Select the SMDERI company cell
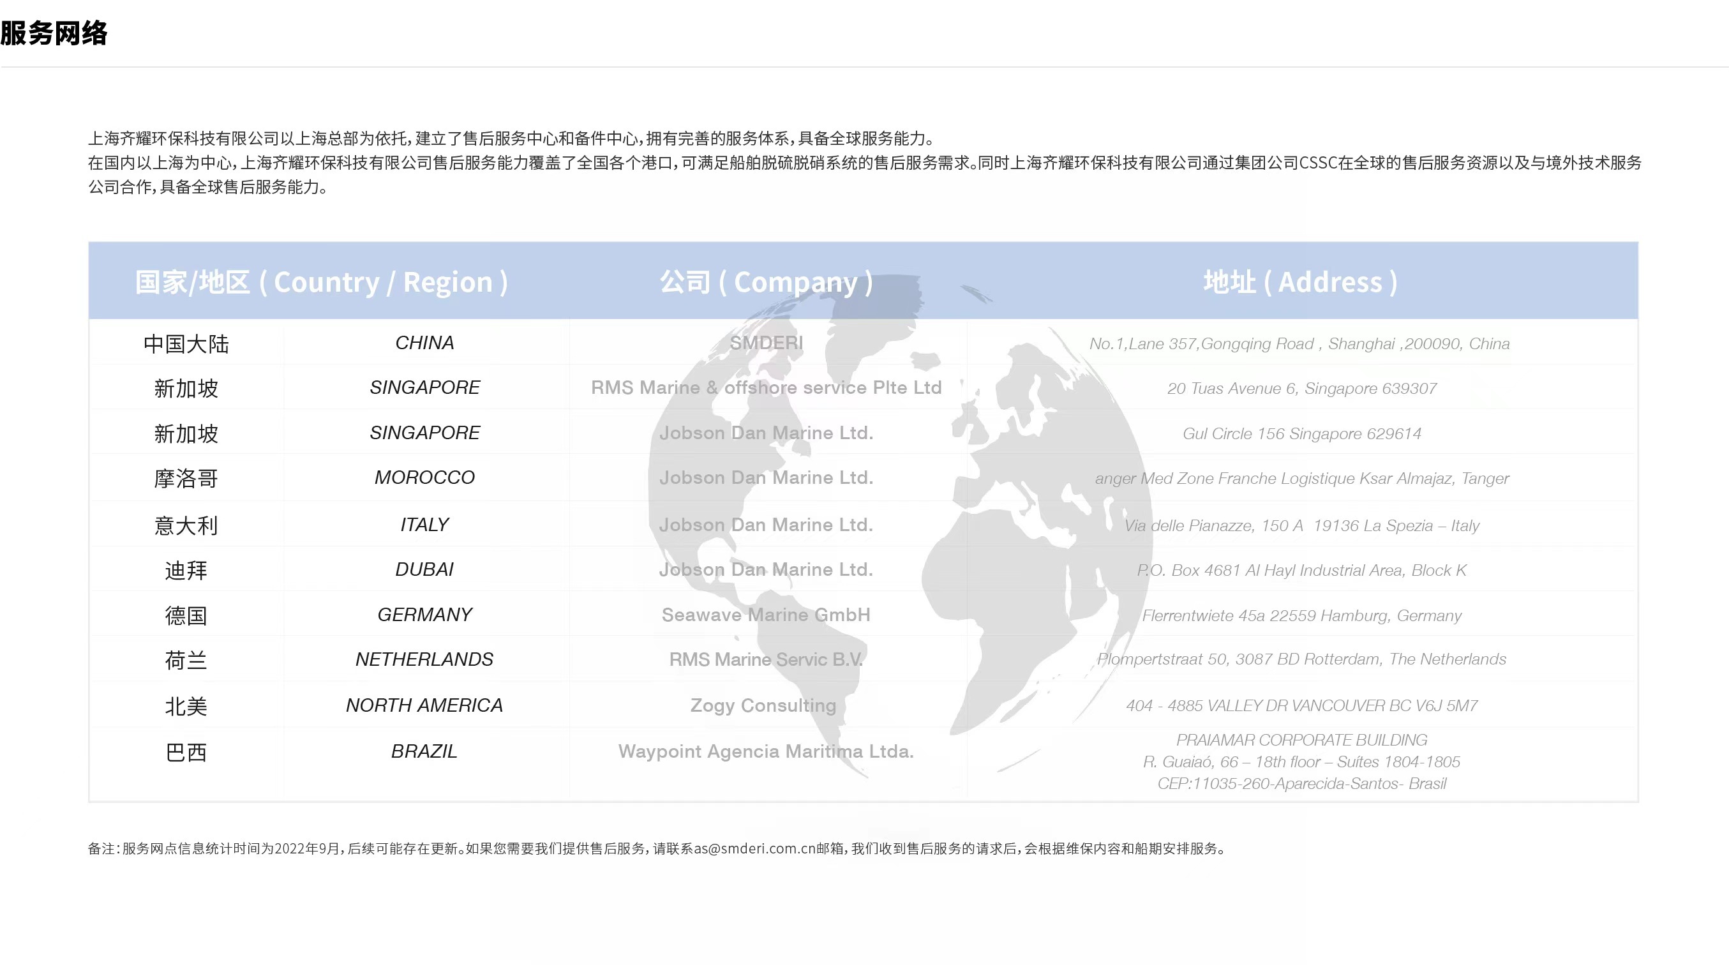 click(x=766, y=342)
